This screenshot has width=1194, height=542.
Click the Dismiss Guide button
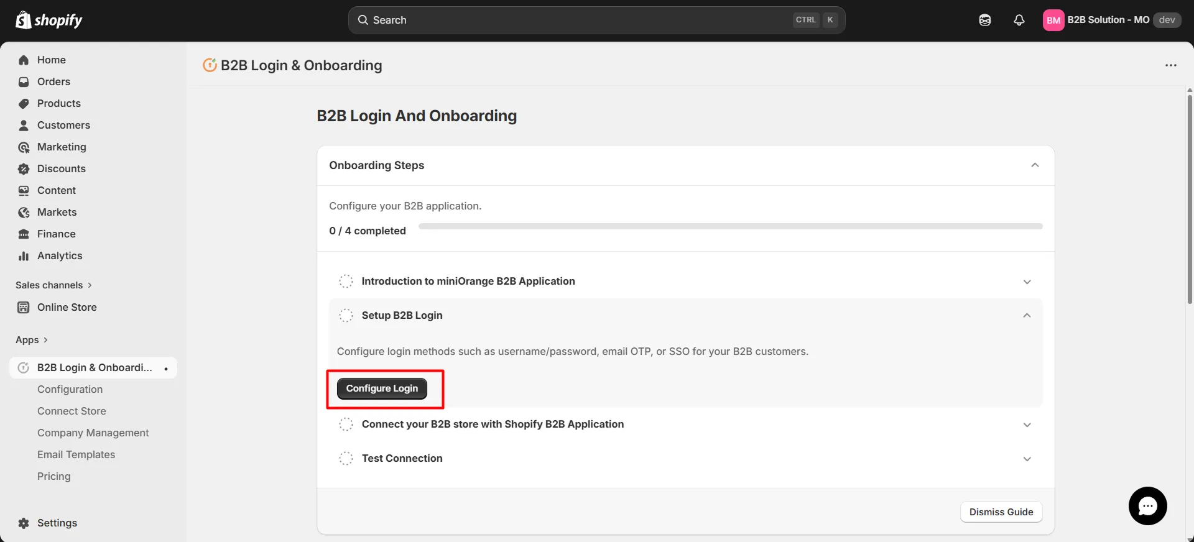point(1001,512)
